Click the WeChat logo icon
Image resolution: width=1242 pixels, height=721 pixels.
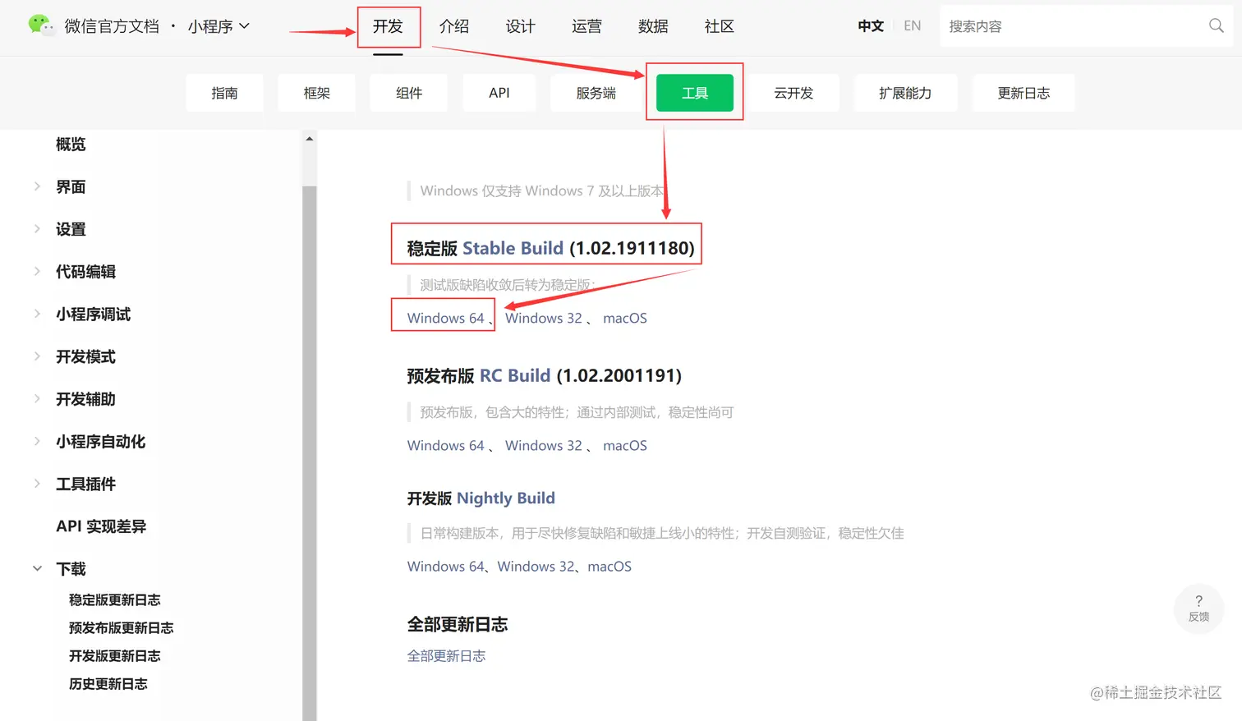coord(40,25)
